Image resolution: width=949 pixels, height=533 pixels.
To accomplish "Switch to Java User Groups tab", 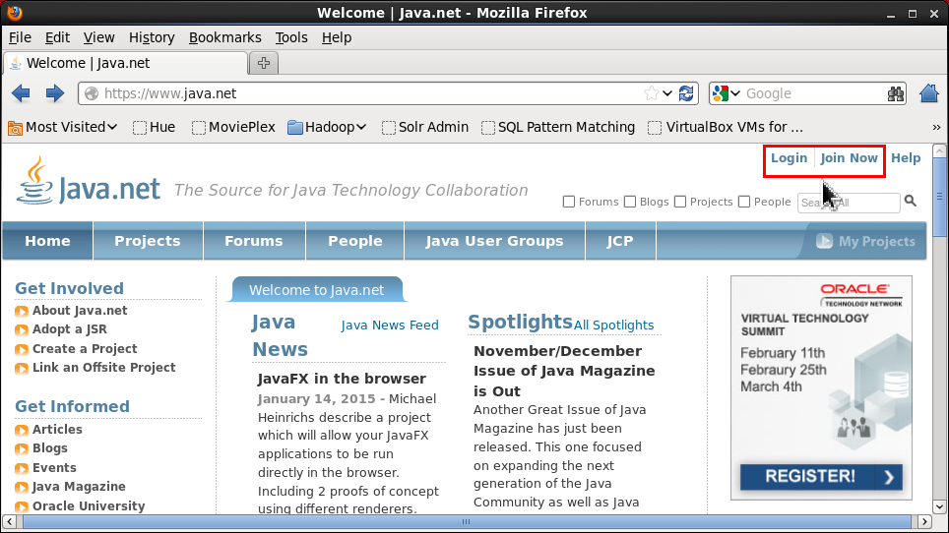I will pyautogui.click(x=494, y=241).
